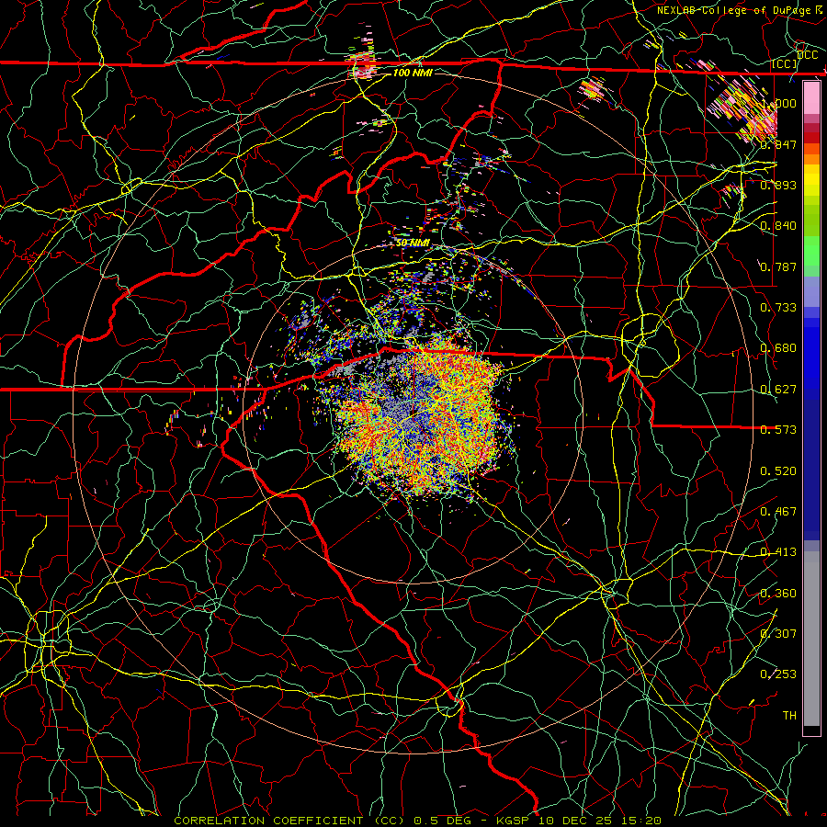Click the '0.5 DEG' elevation text
The height and width of the screenshot is (827, 827).
443,821
